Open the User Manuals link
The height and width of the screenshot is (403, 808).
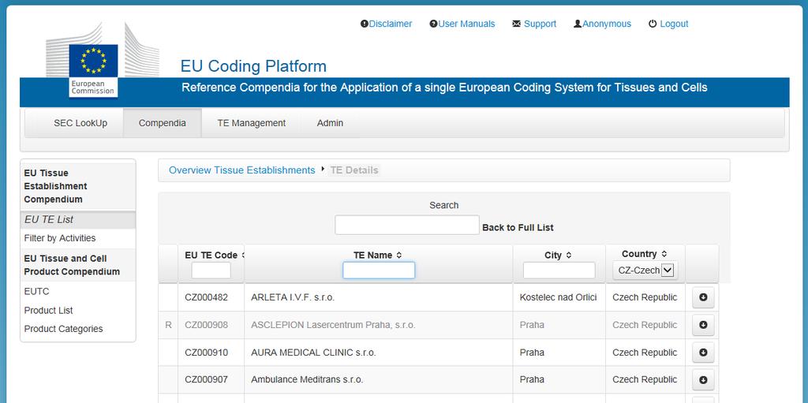coord(466,24)
